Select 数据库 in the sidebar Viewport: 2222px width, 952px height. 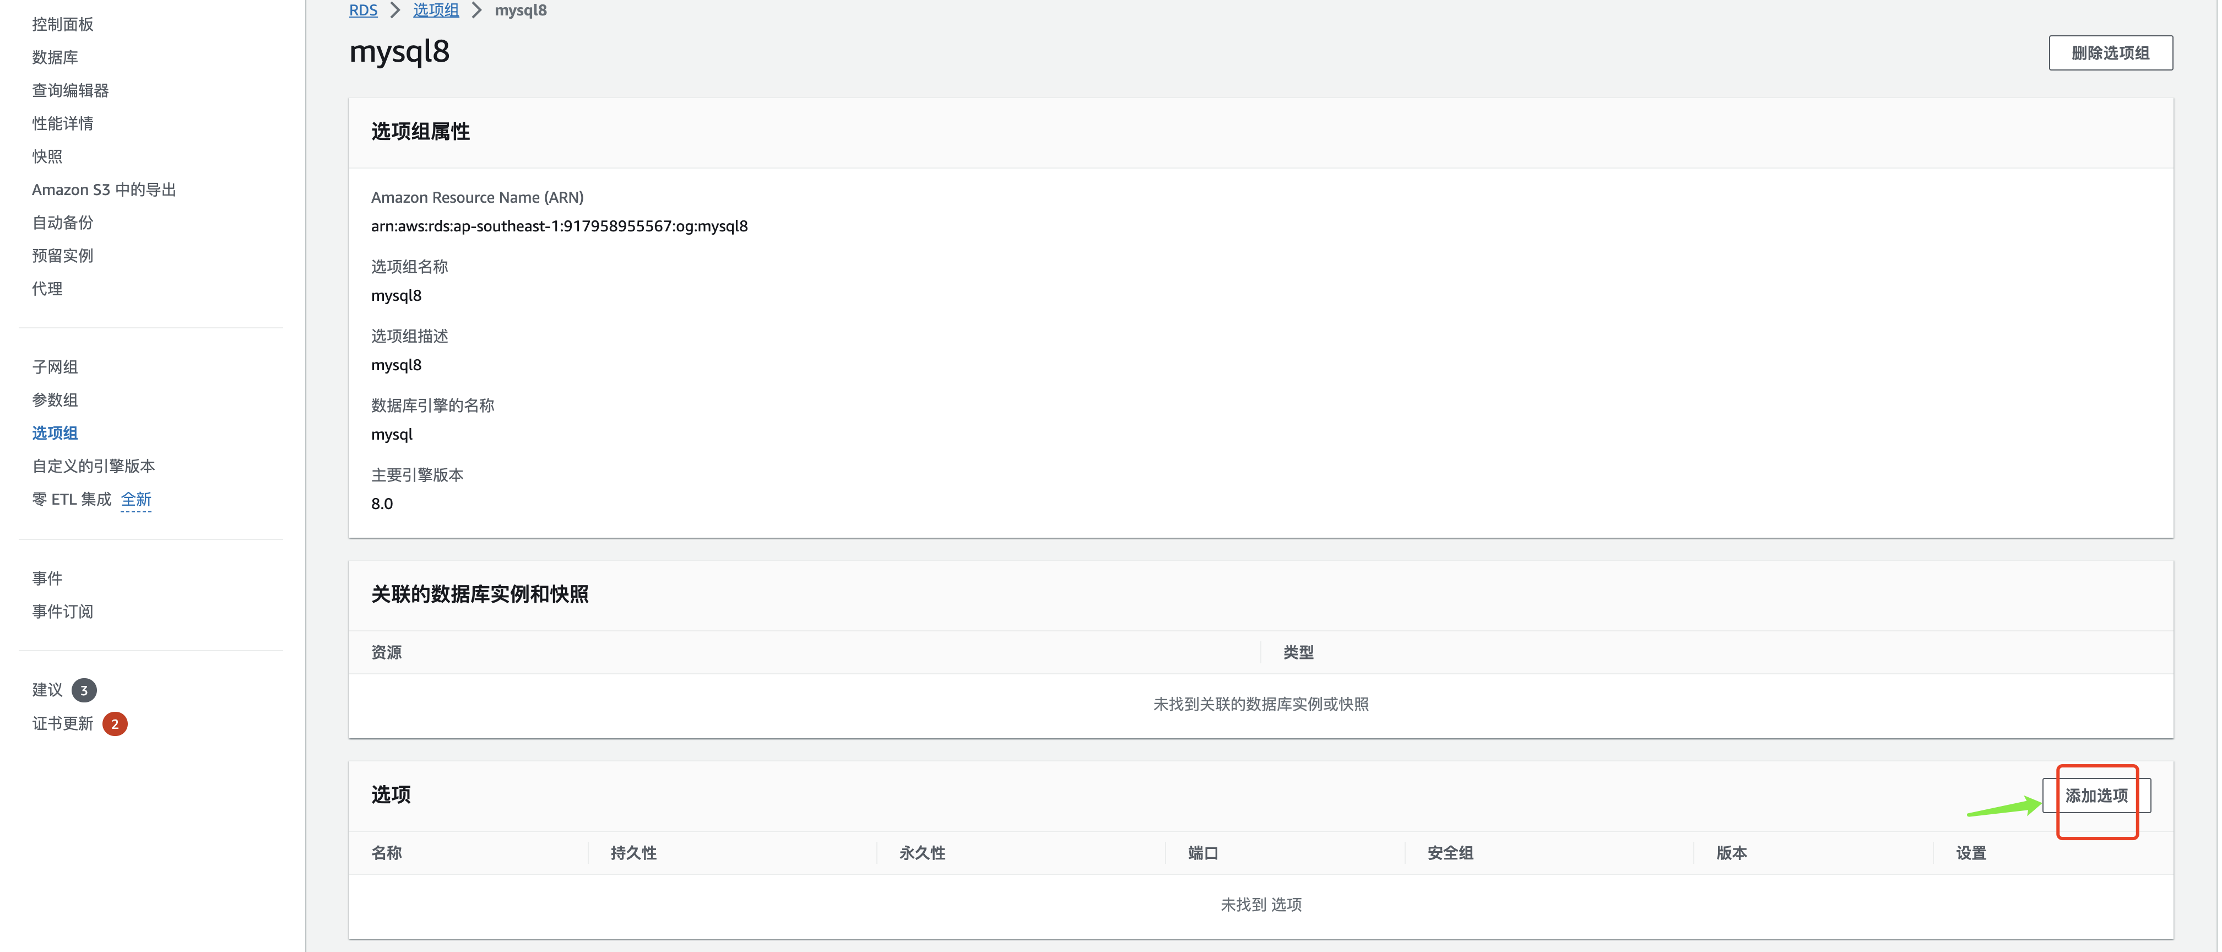[55, 57]
